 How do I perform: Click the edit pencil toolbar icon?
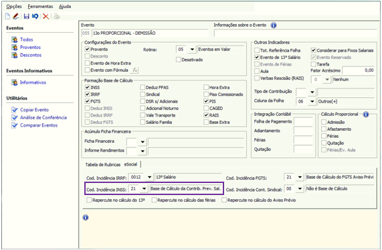tap(16, 16)
